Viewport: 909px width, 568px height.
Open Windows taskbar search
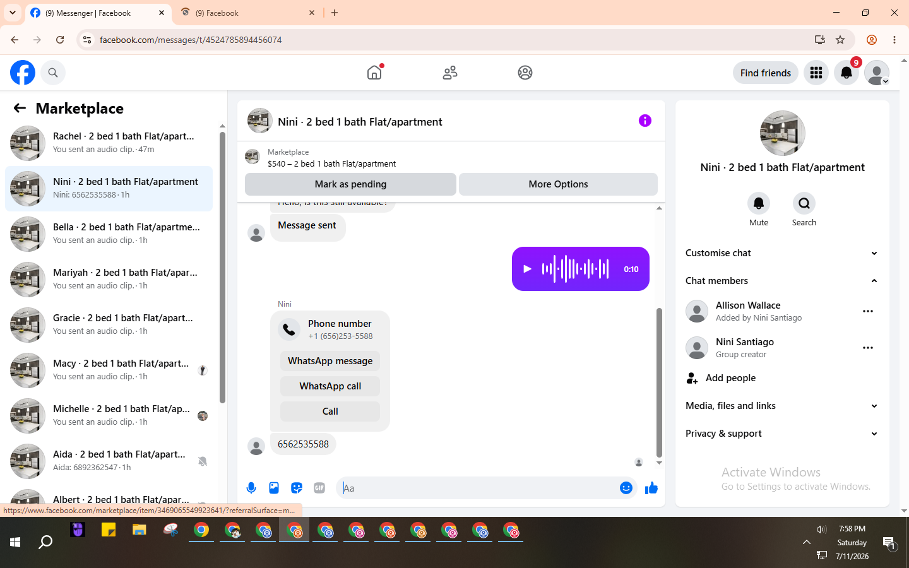[x=45, y=542]
